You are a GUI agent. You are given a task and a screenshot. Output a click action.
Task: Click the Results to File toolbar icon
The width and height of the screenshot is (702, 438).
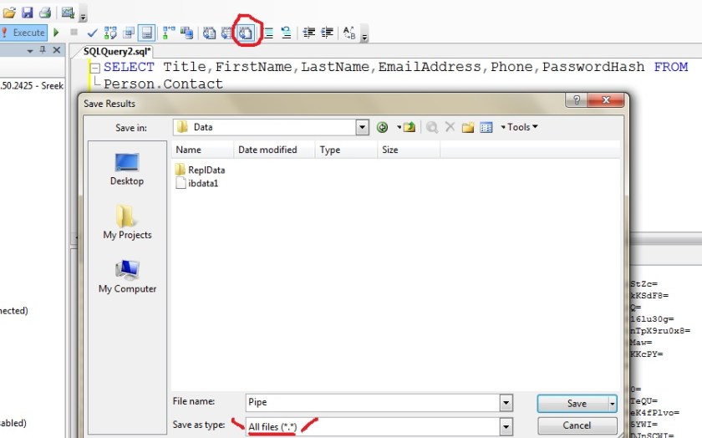click(x=247, y=33)
